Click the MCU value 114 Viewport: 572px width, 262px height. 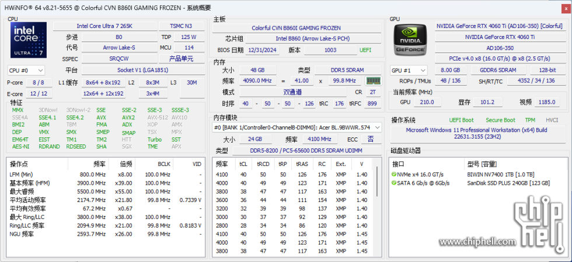click(x=189, y=48)
